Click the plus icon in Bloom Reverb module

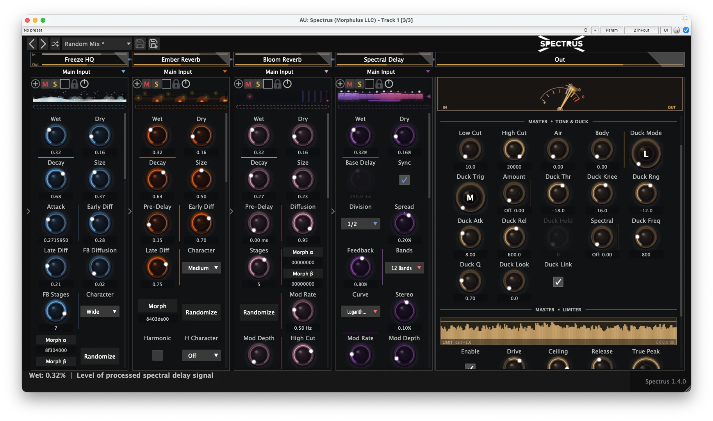239,83
